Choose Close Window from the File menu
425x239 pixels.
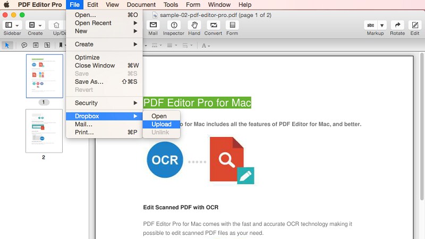[104, 65]
